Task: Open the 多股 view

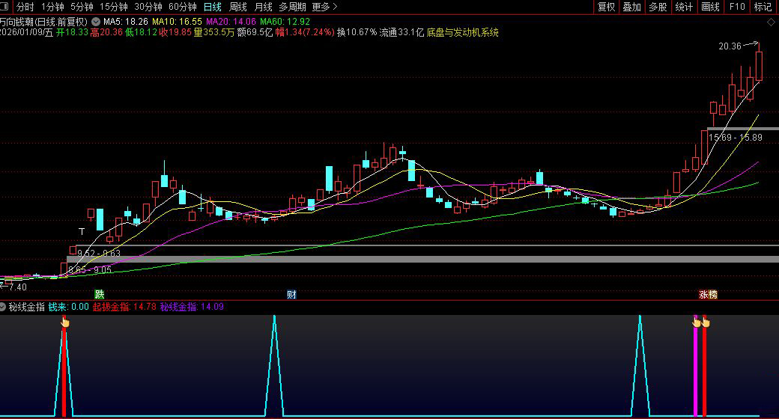Action: (658, 7)
